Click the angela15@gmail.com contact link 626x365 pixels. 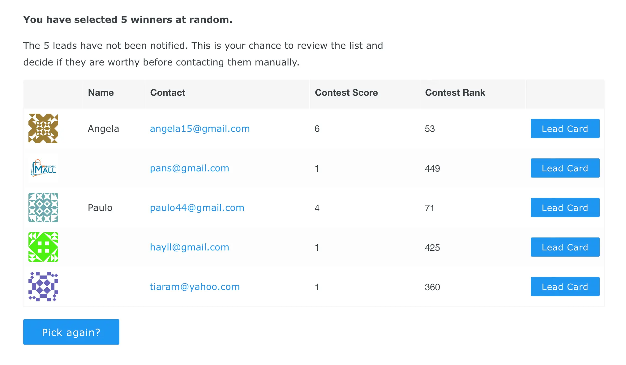tap(200, 128)
